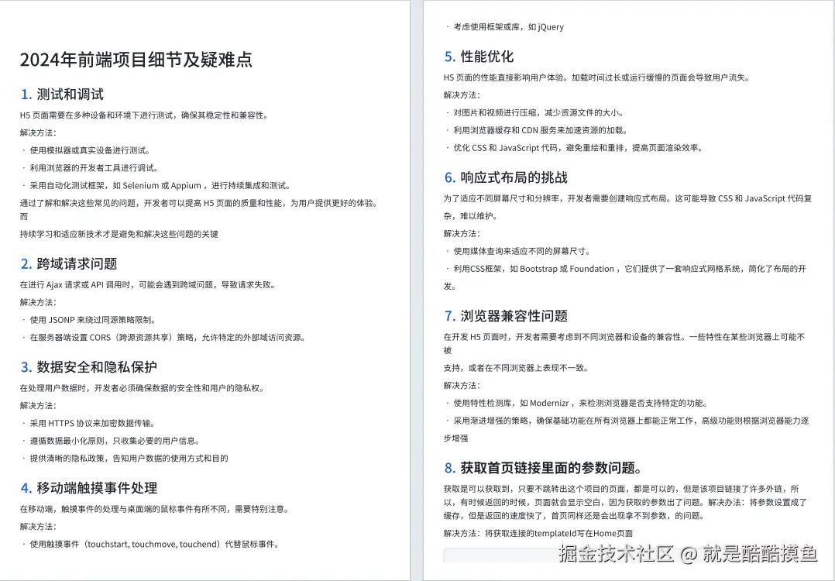Click sentence starting "H5 页面需要在多种设备和环境下进行测试"
The width and height of the screenshot is (835, 581).
click(x=144, y=115)
